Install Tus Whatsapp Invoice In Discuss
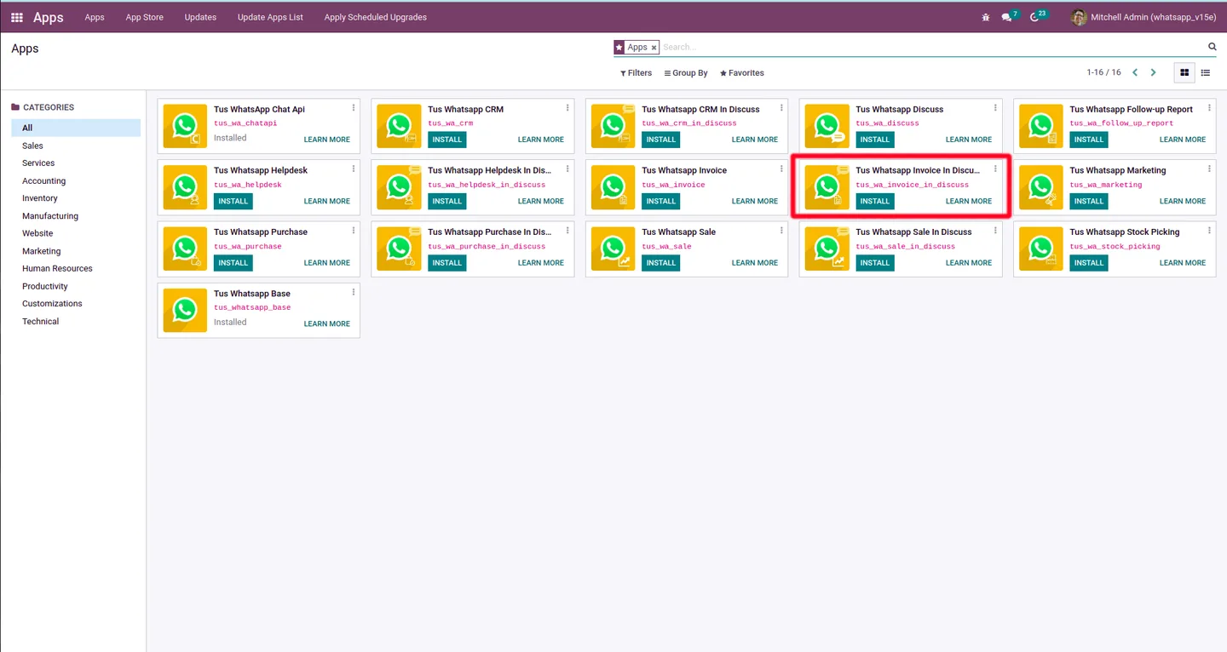Viewport: 1227px width, 652px height. (875, 201)
